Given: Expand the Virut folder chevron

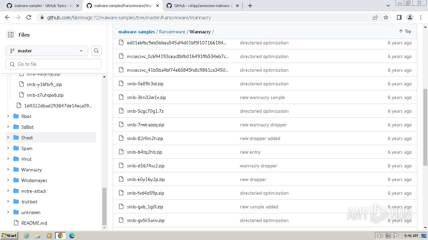Looking at the screenshot, I should point(8,159).
